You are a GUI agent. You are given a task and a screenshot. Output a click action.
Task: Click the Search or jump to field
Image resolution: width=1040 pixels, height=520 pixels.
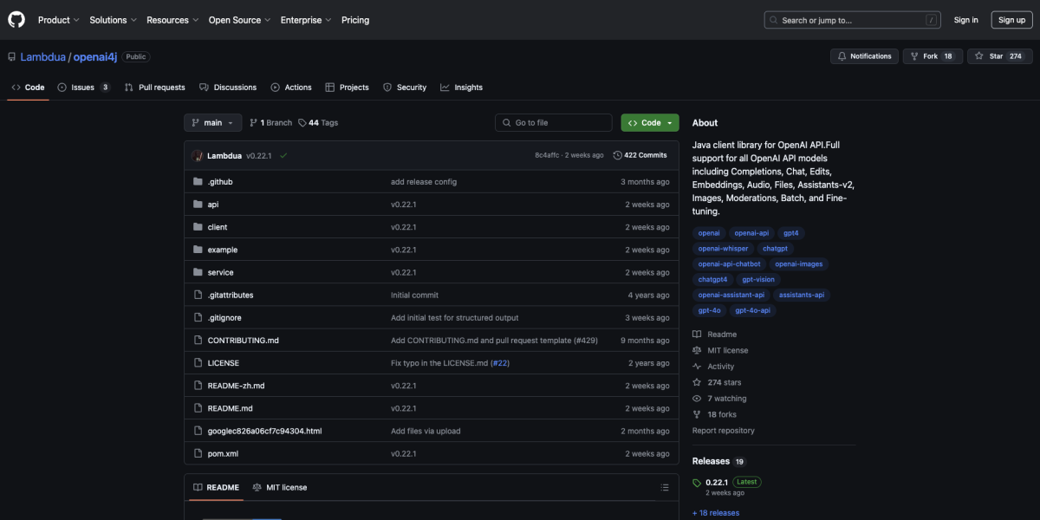tap(852, 19)
